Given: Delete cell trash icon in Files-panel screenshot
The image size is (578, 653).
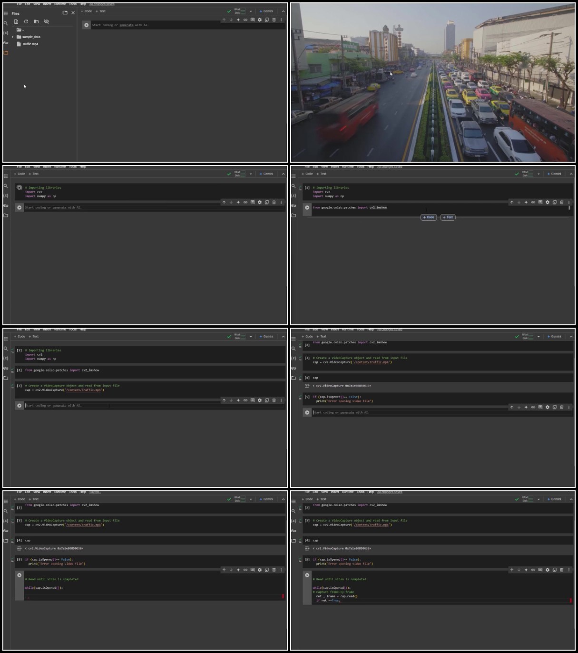Looking at the screenshot, I should click(274, 19).
